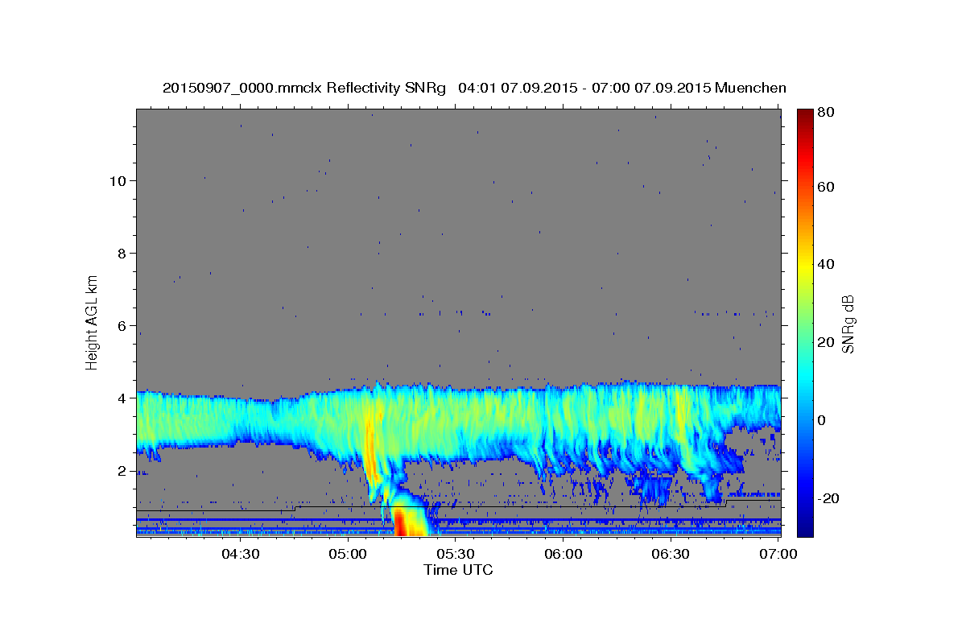966x644 pixels.
Task: Click the colorbar value 60
Action: coord(825,187)
